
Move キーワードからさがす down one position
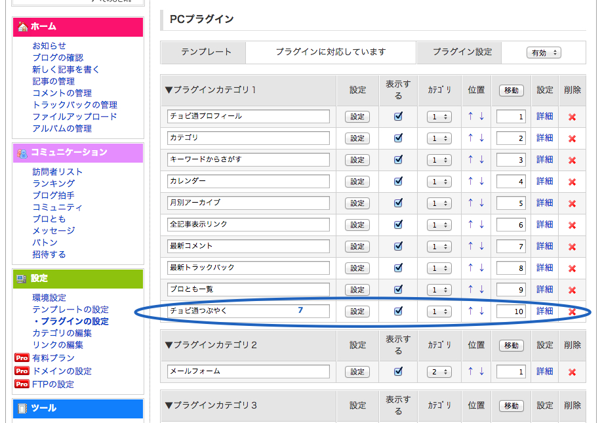pos(481,159)
